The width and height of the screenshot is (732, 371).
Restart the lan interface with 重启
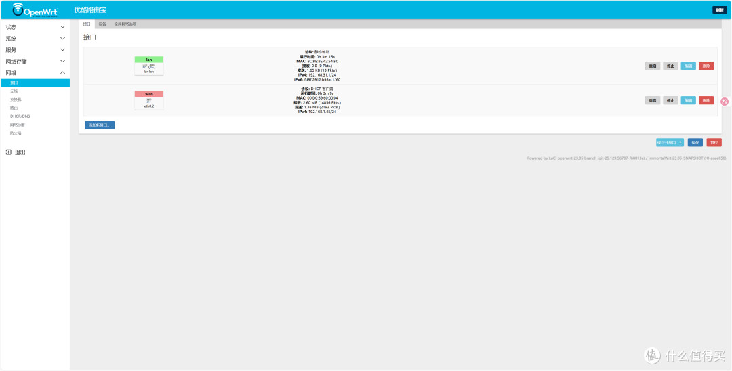pyautogui.click(x=653, y=66)
